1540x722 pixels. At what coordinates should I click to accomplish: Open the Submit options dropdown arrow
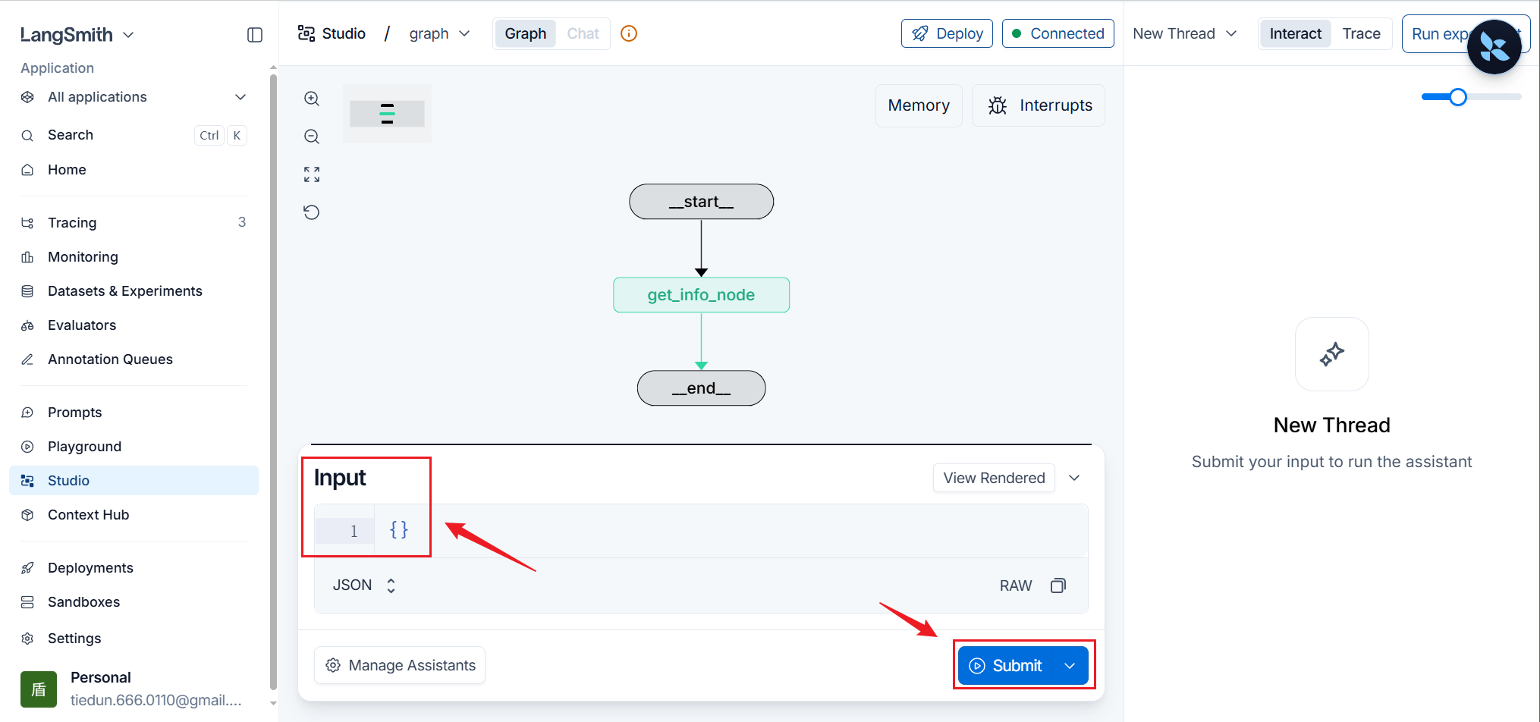point(1070,666)
